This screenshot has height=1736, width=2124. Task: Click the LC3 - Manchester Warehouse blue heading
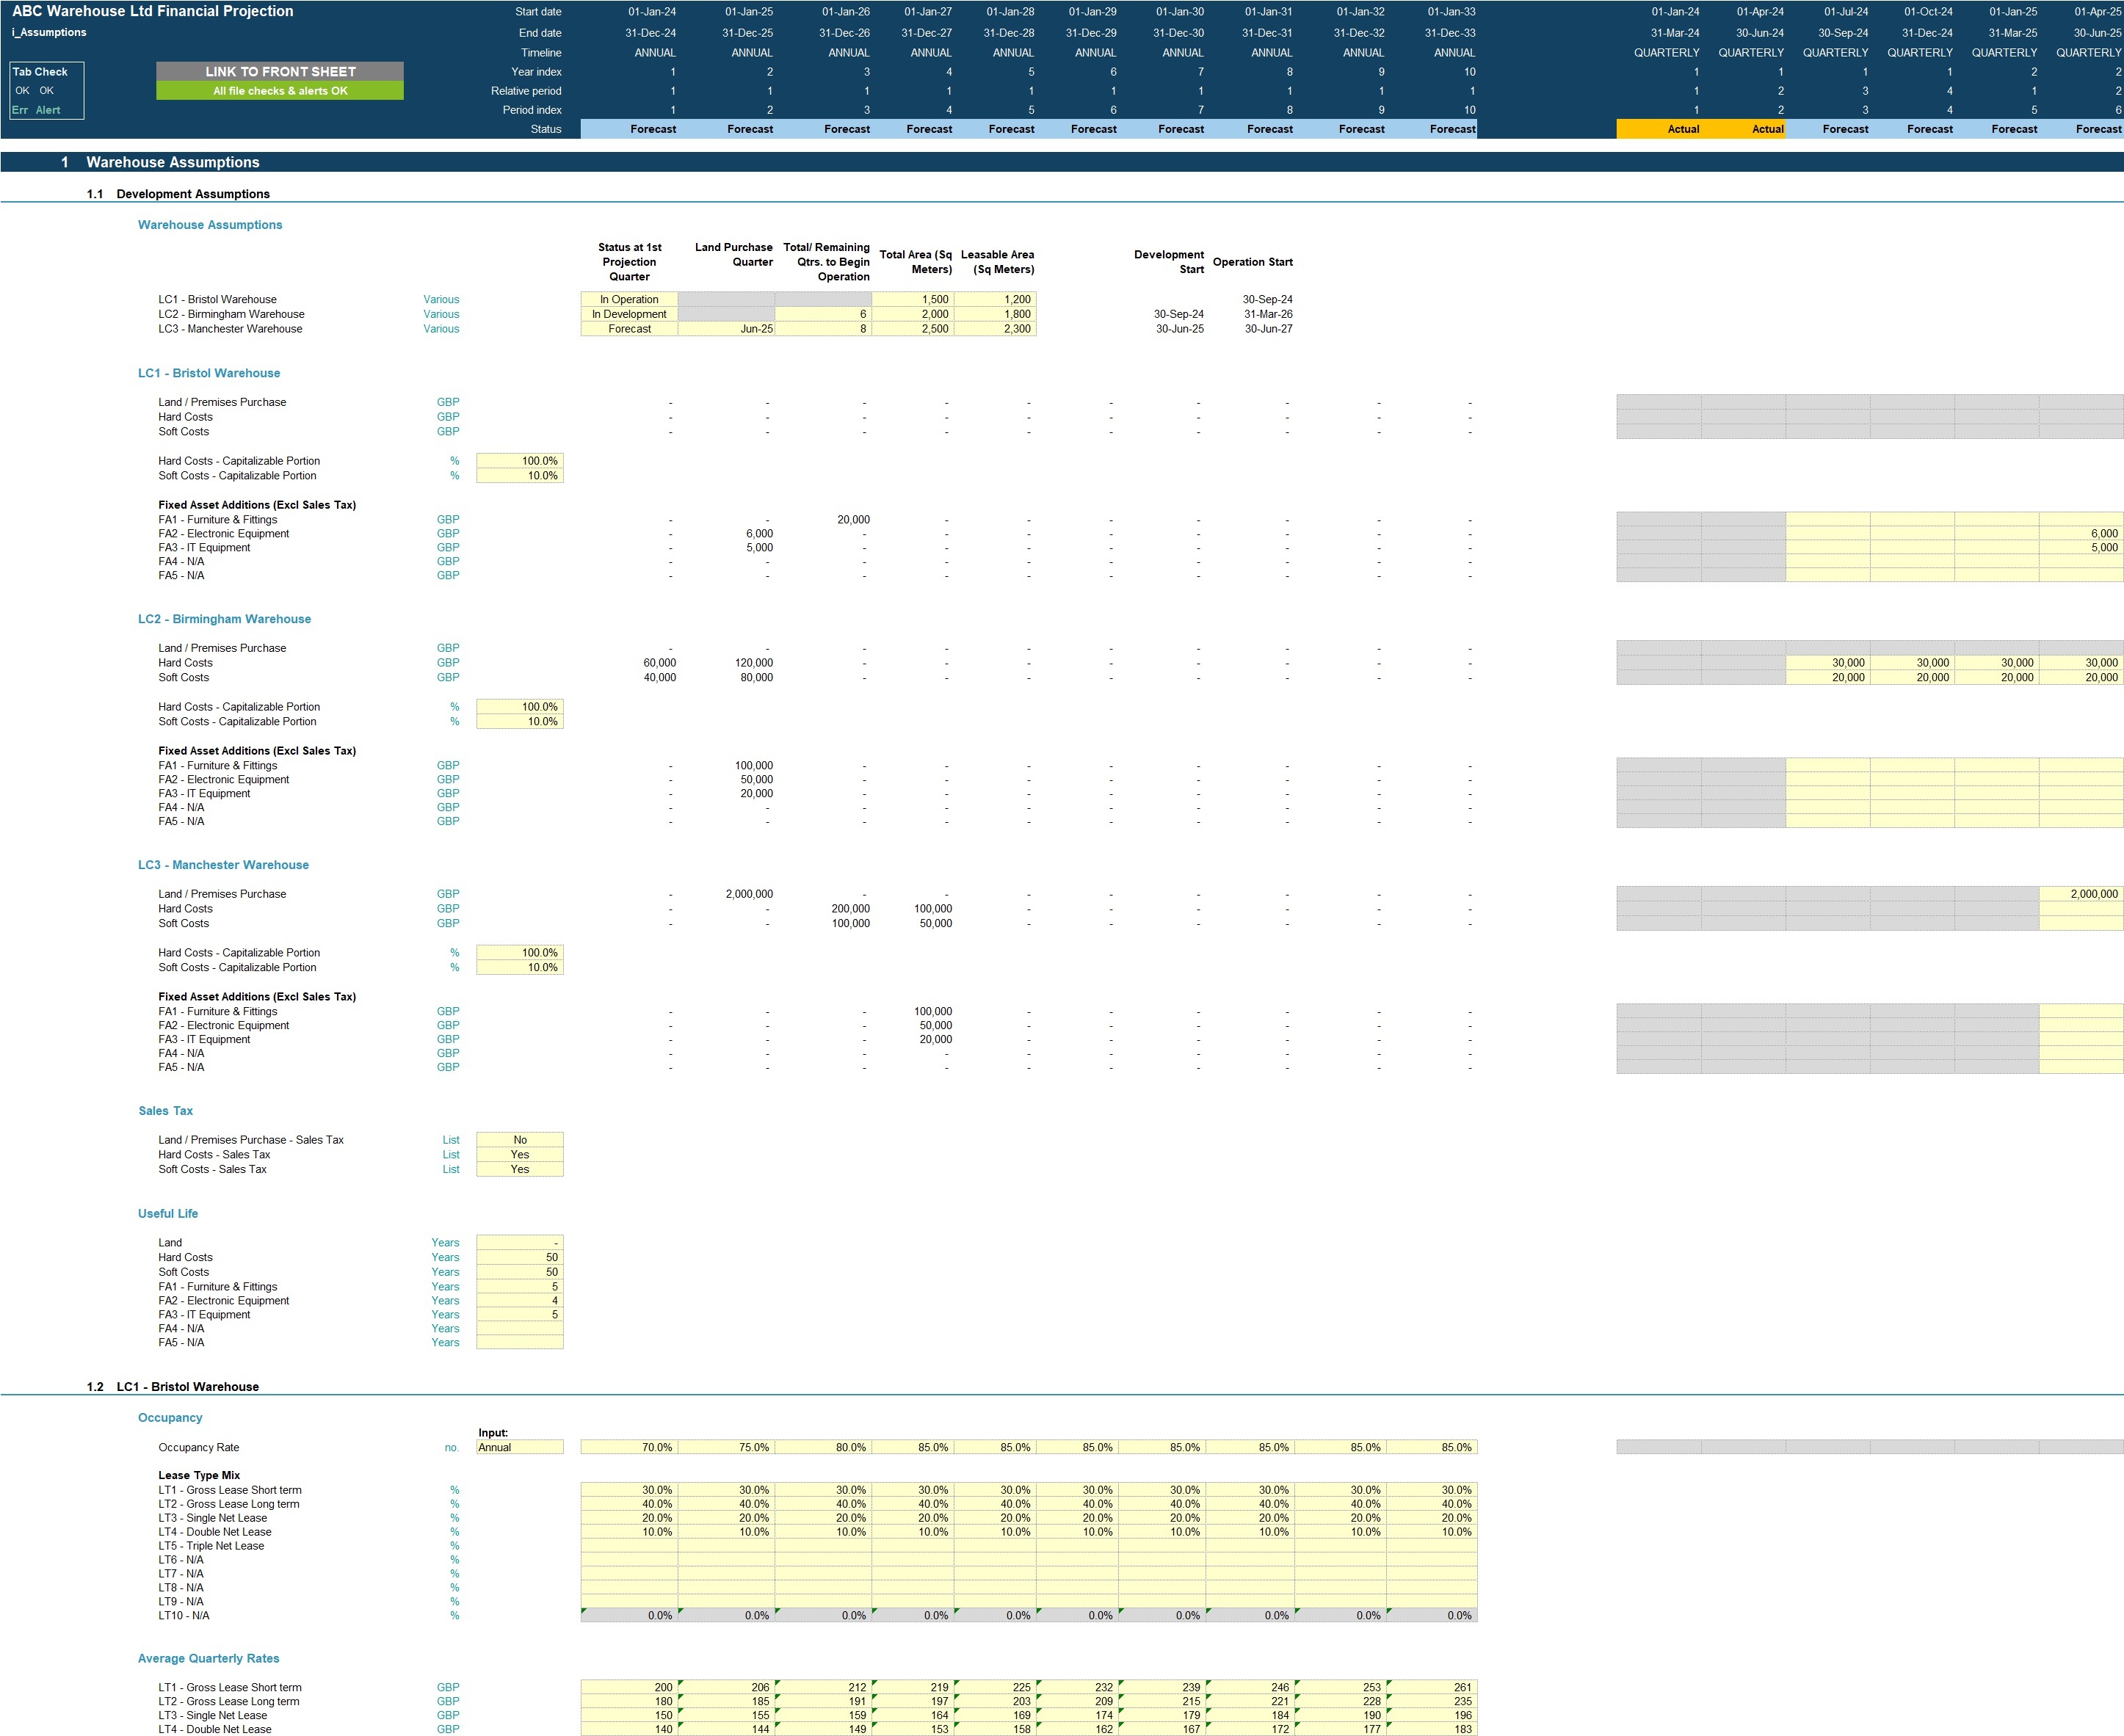tap(223, 865)
